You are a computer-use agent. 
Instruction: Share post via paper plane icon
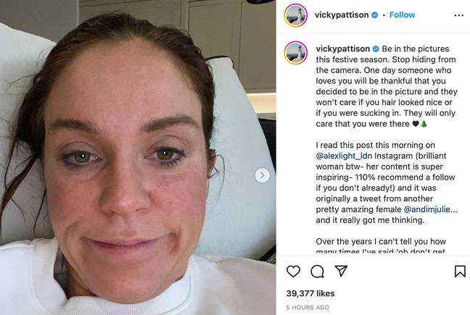[x=341, y=271]
